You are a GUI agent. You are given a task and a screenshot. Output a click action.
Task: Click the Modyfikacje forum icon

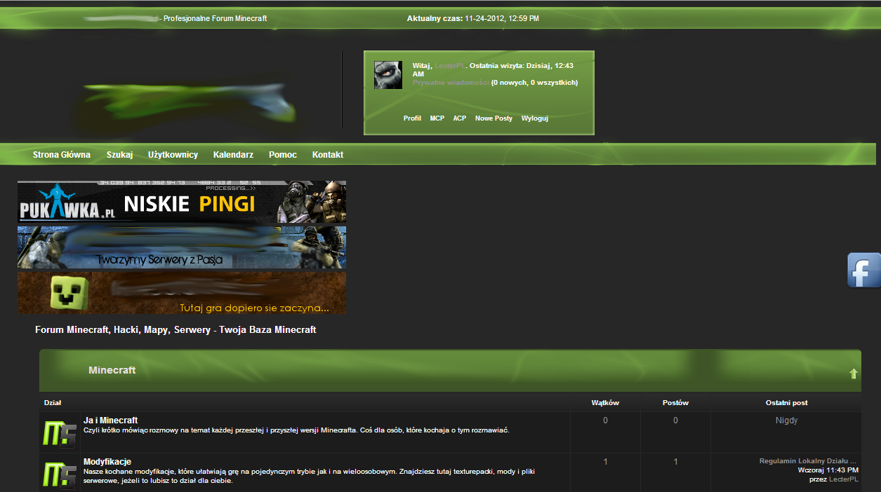pos(60,474)
